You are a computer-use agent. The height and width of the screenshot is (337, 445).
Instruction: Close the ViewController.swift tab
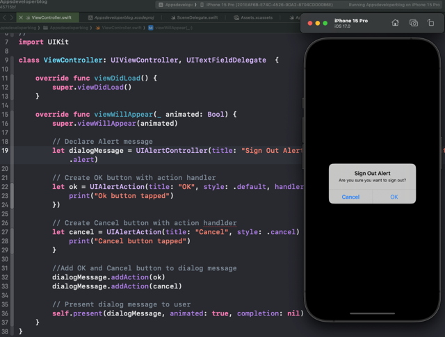pos(21,17)
